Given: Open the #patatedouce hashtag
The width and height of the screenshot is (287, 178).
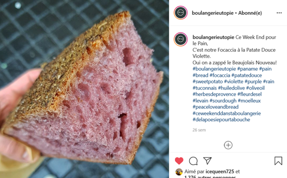Looking at the screenshot, I should [x=247, y=75].
